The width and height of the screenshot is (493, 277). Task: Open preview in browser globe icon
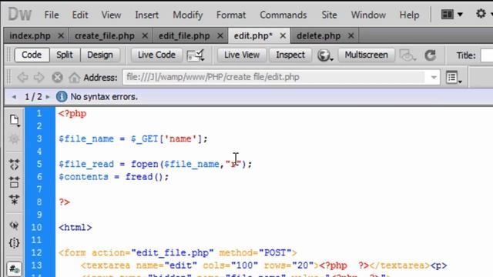(x=325, y=55)
